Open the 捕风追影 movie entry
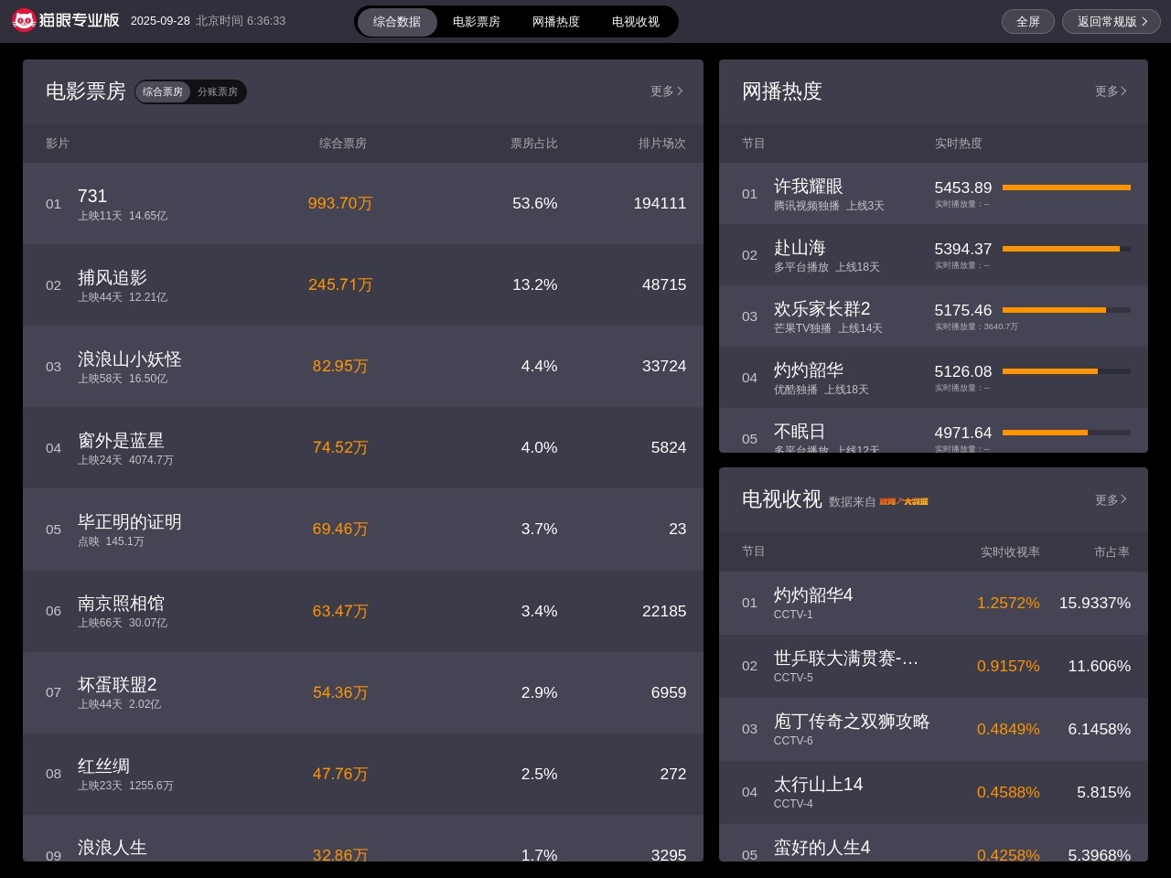 pyautogui.click(x=362, y=284)
